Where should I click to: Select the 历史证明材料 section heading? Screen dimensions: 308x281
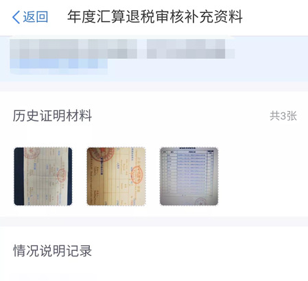pyautogui.click(x=52, y=116)
